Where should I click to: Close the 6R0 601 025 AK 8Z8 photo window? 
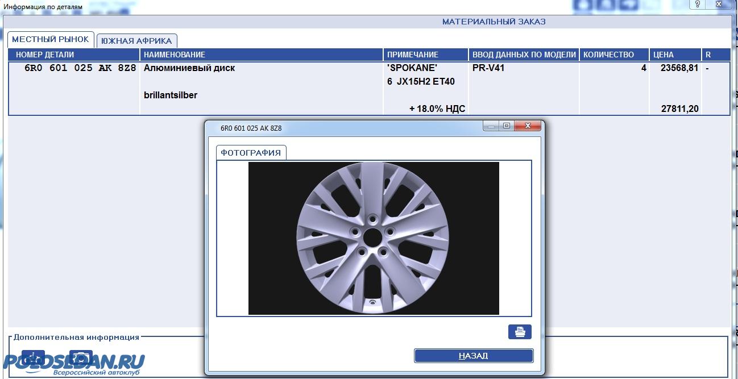(528, 126)
